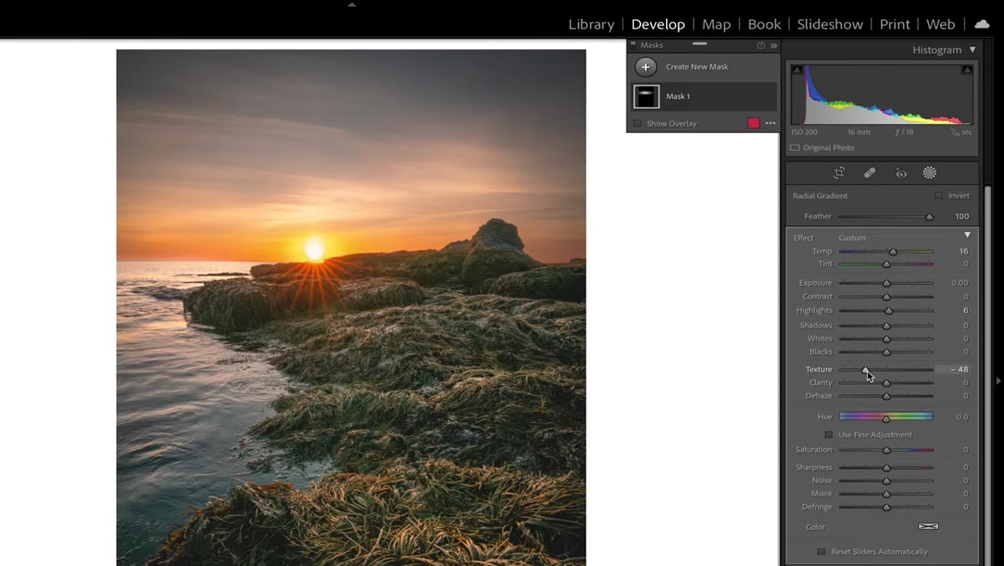Select the Crop Overlay tool
The image size is (1004, 566).
tap(839, 173)
